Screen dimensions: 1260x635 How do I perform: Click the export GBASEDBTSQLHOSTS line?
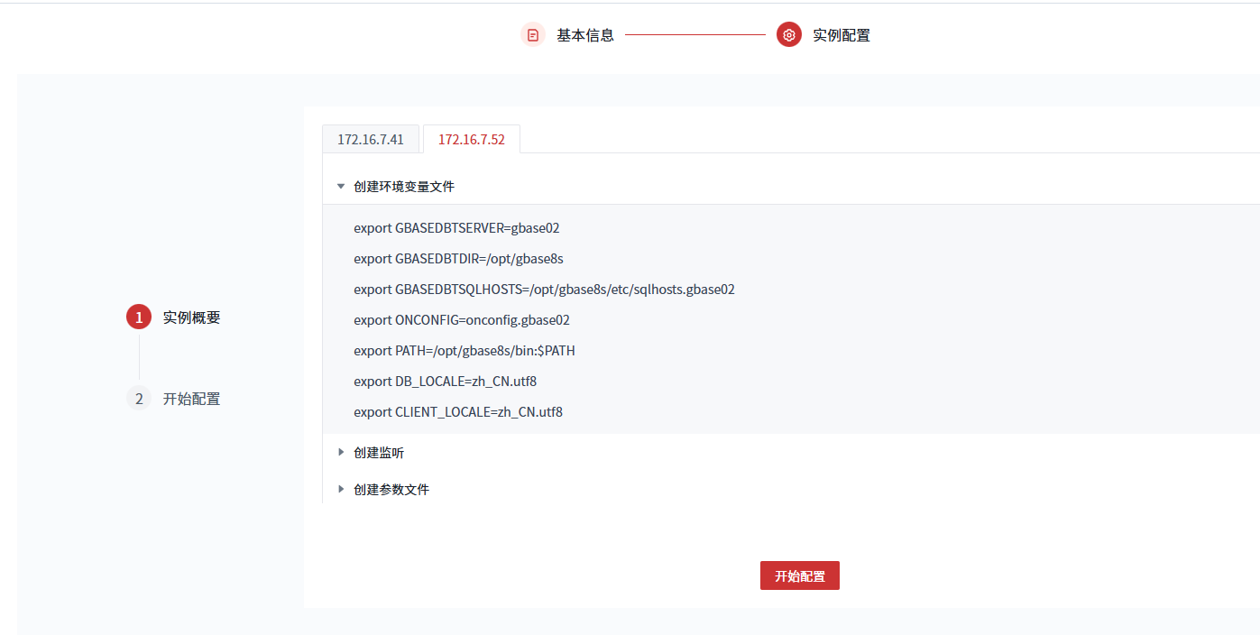[x=544, y=290]
